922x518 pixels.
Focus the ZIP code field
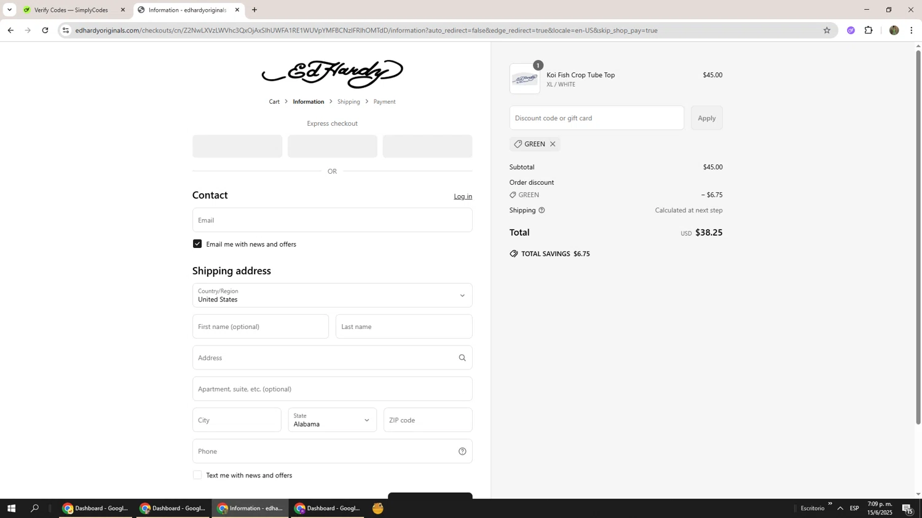428,420
